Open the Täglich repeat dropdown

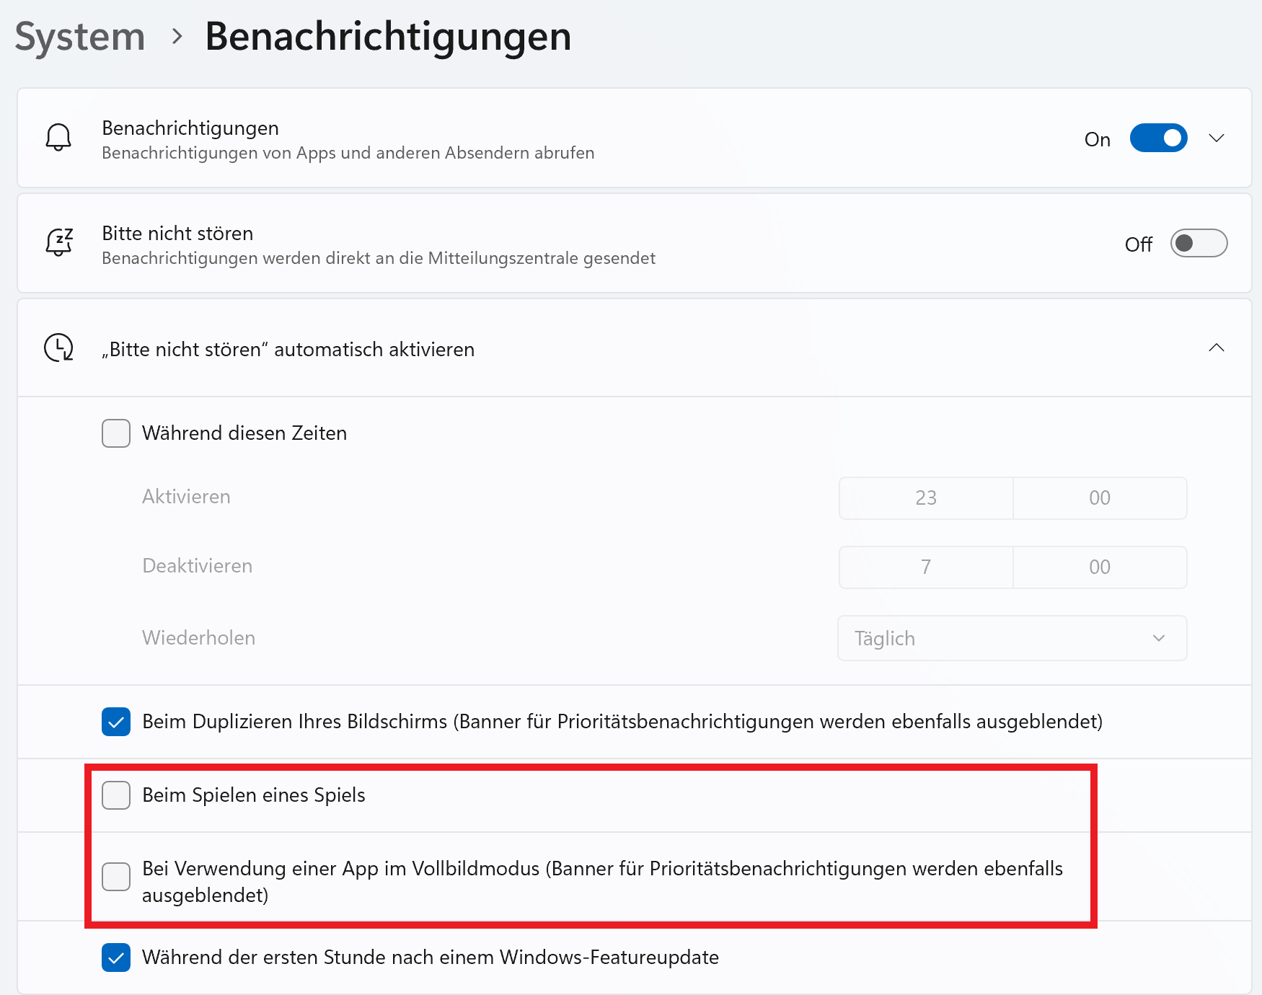[1012, 638]
